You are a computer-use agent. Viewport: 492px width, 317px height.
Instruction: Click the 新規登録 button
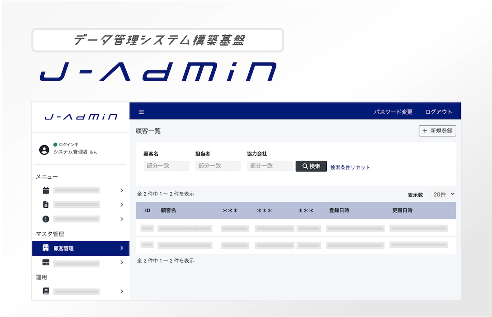[x=437, y=131]
